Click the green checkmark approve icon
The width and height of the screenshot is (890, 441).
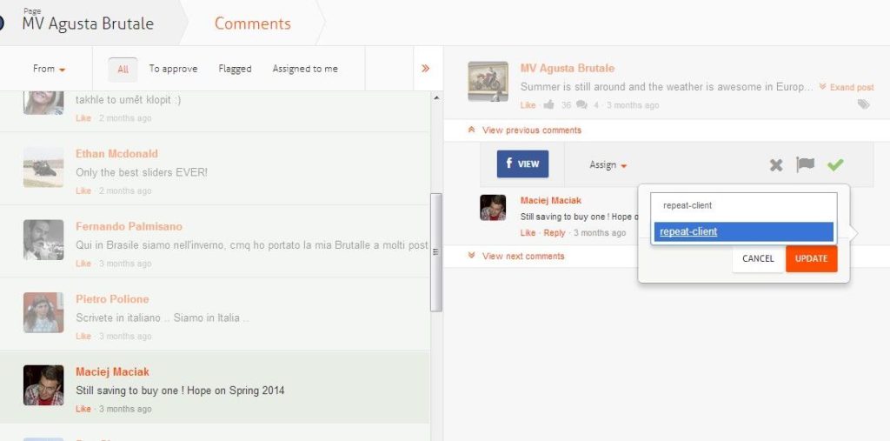pyautogui.click(x=835, y=165)
